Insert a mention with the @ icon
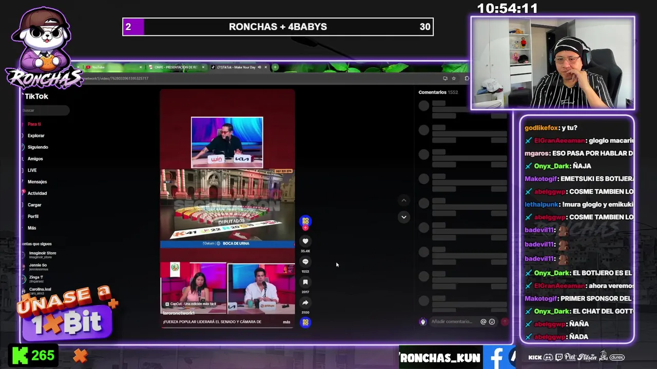 pyautogui.click(x=483, y=322)
